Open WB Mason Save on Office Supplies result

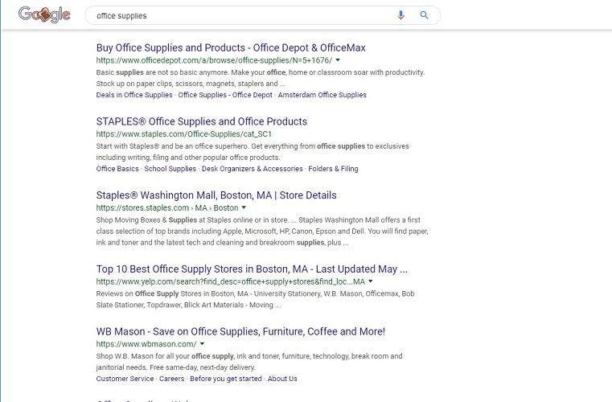(x=240, y=331)
